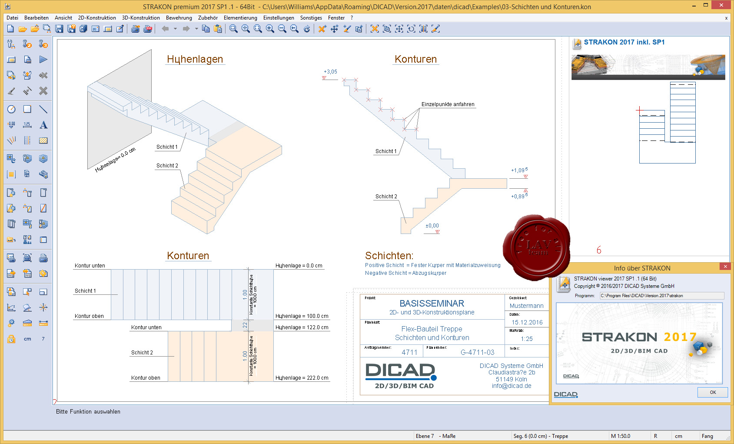
Task: Open the Sonstiges menu
Action: 311,18
